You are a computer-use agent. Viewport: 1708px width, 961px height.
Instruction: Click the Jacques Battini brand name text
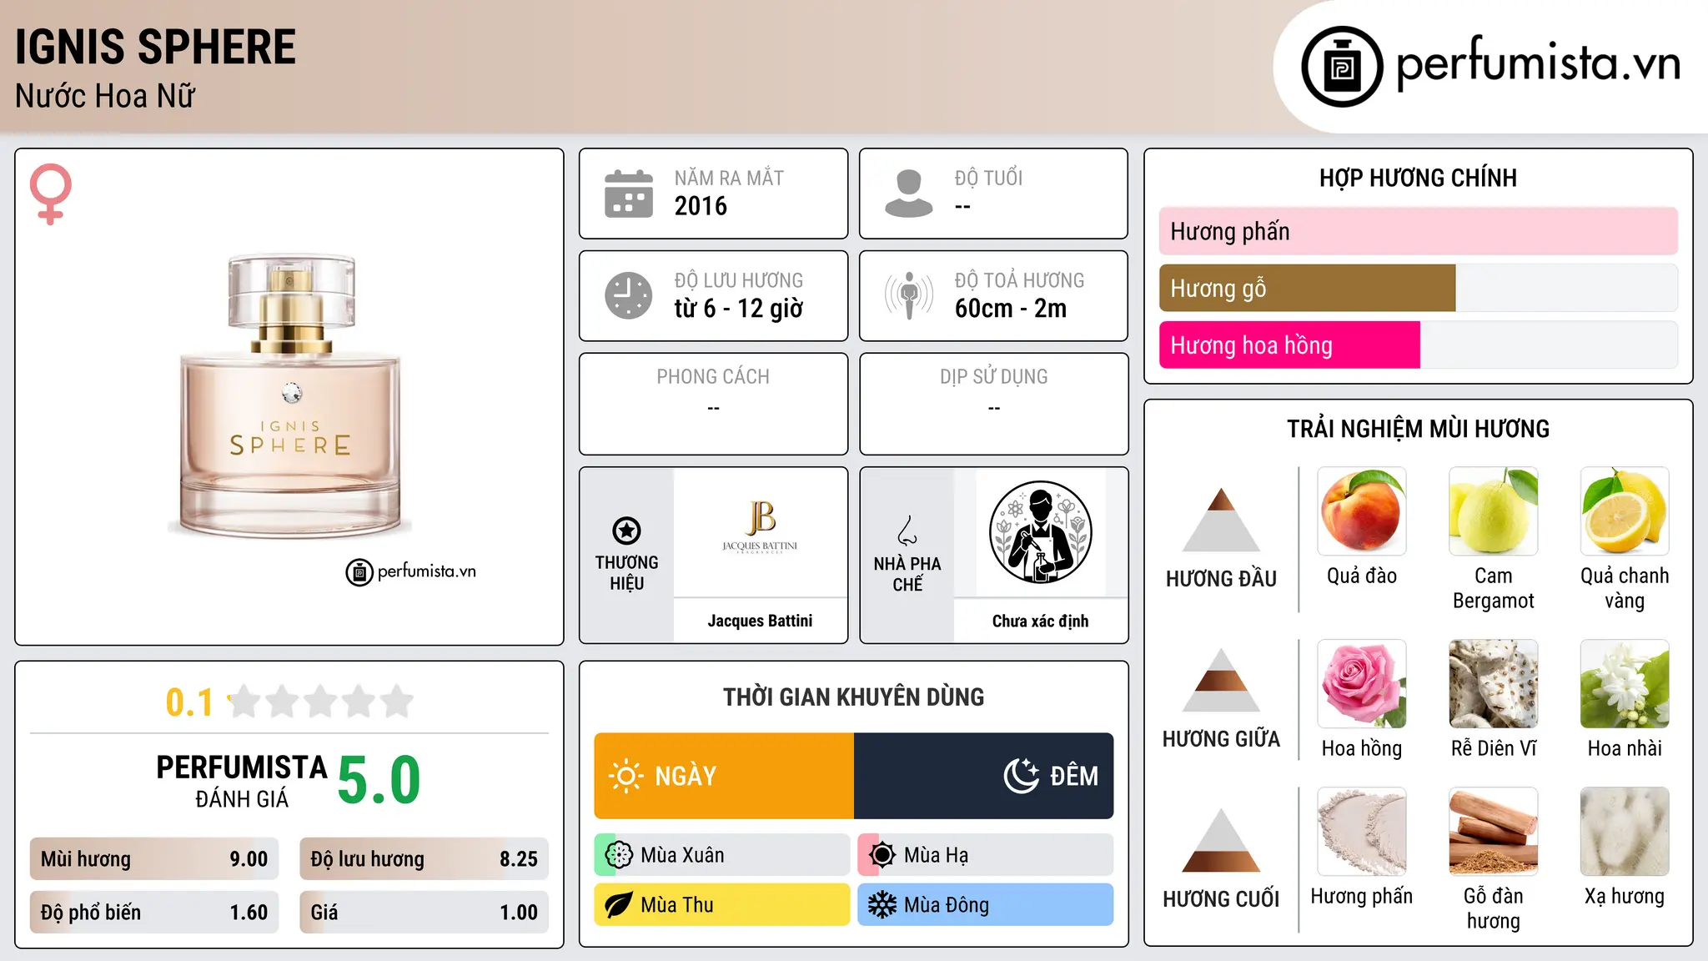pyautogui.click(x=761, y=621)
